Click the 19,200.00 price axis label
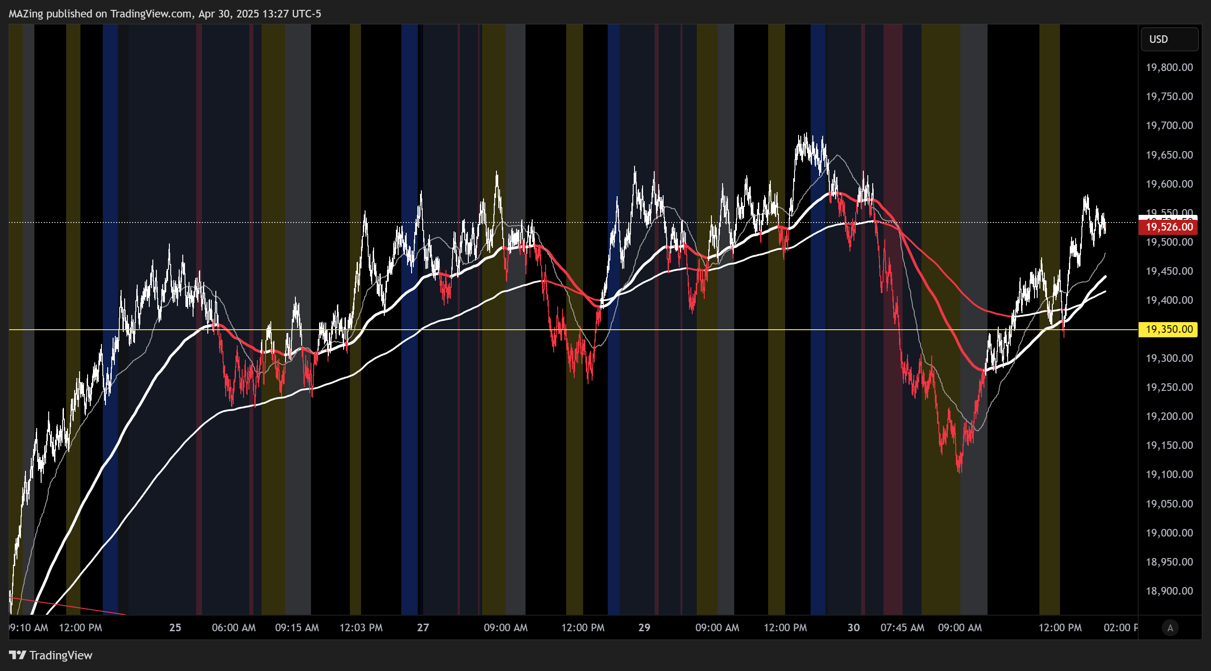Screen dimensions: 1211x671 click(x=1169, y=416)
